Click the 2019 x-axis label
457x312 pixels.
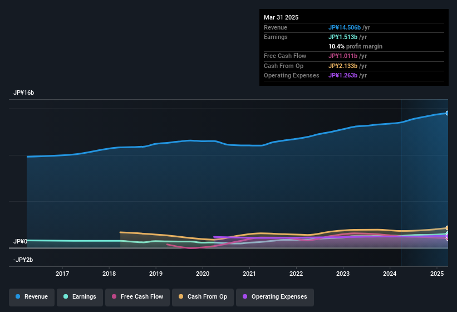156,274
